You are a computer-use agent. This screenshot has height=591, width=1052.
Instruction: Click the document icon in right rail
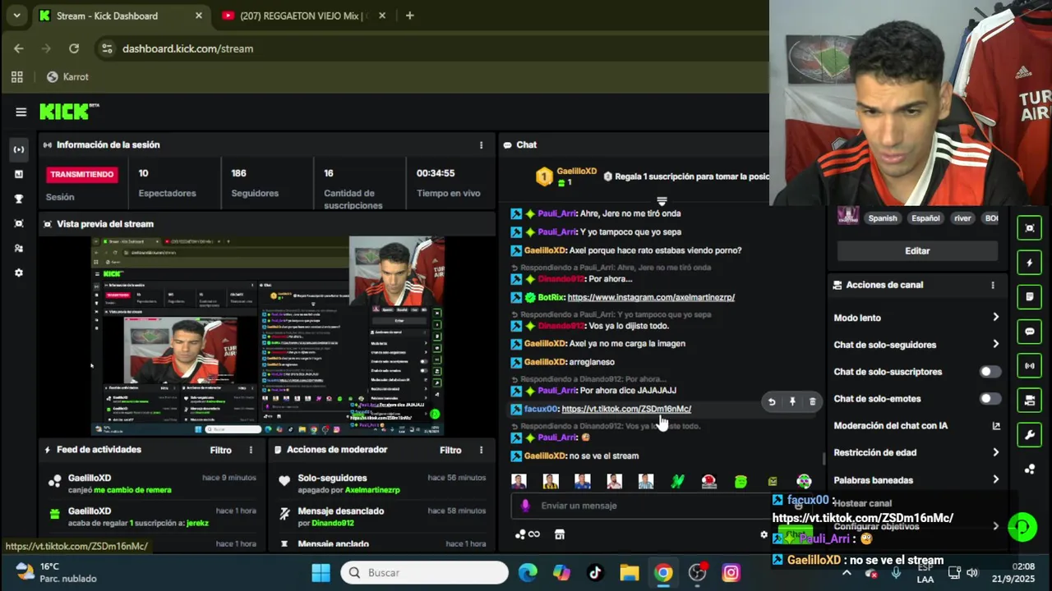1030,296
